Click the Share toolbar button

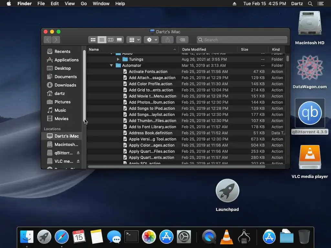click(167, 40)
